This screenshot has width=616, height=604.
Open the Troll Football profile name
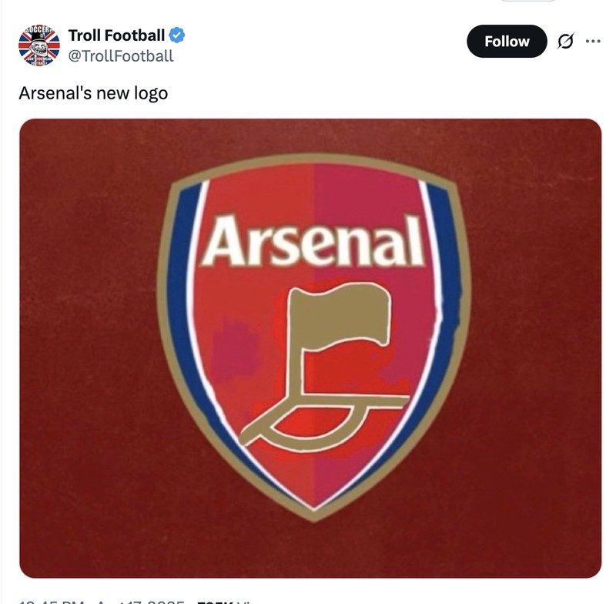(115, 34)
